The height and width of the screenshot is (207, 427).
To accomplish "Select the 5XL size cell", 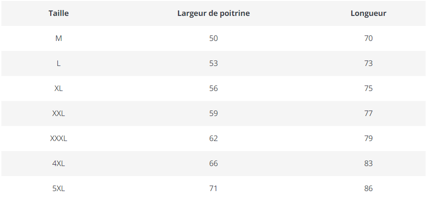I will point(58,188).
